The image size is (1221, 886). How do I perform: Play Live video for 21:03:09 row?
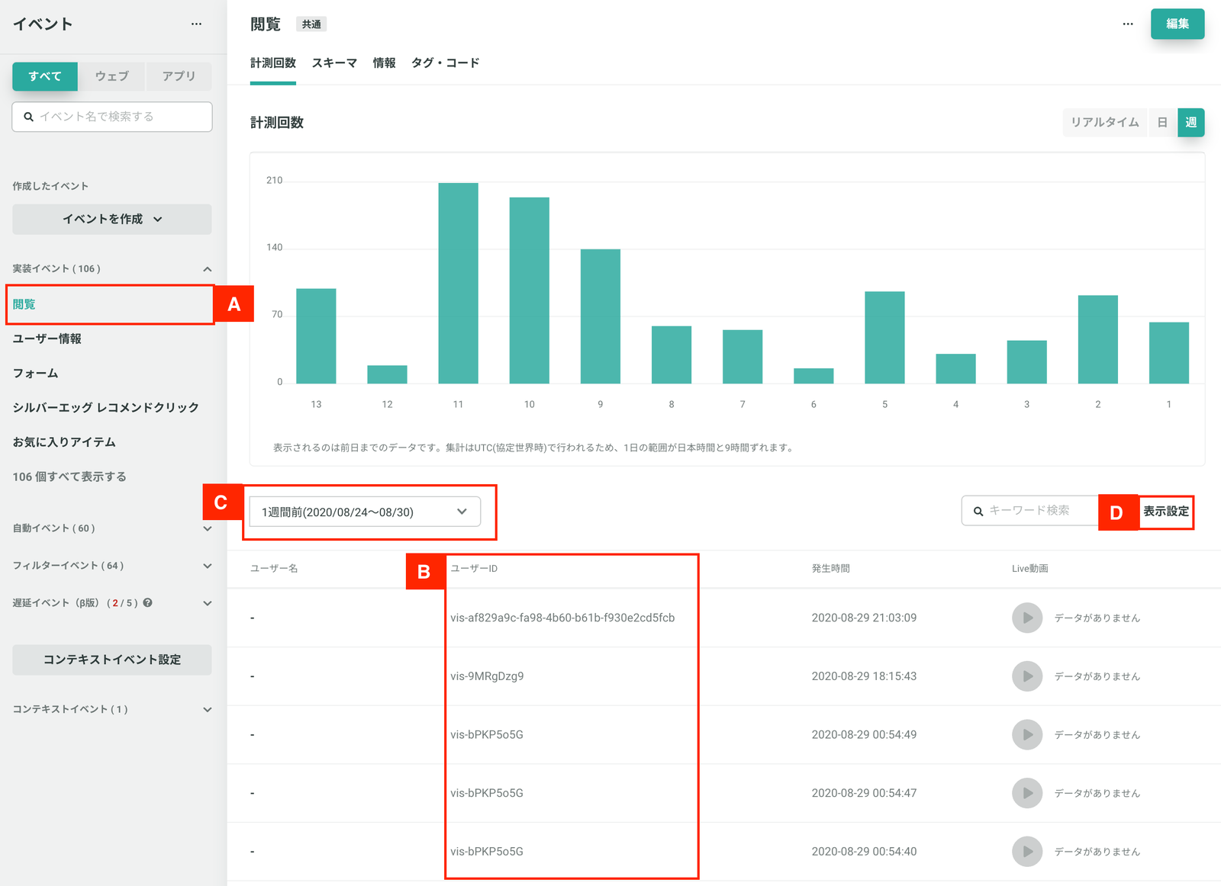(x=1027, y=618)
